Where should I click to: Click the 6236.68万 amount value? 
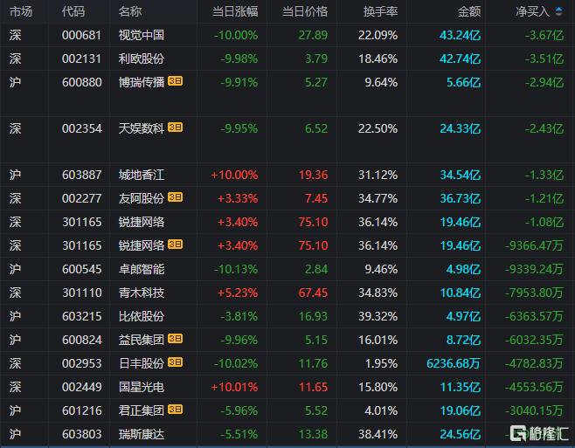point(454,363)
